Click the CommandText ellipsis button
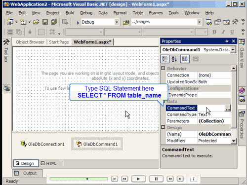This screenshot has width=247, height=185. [228, 108]
